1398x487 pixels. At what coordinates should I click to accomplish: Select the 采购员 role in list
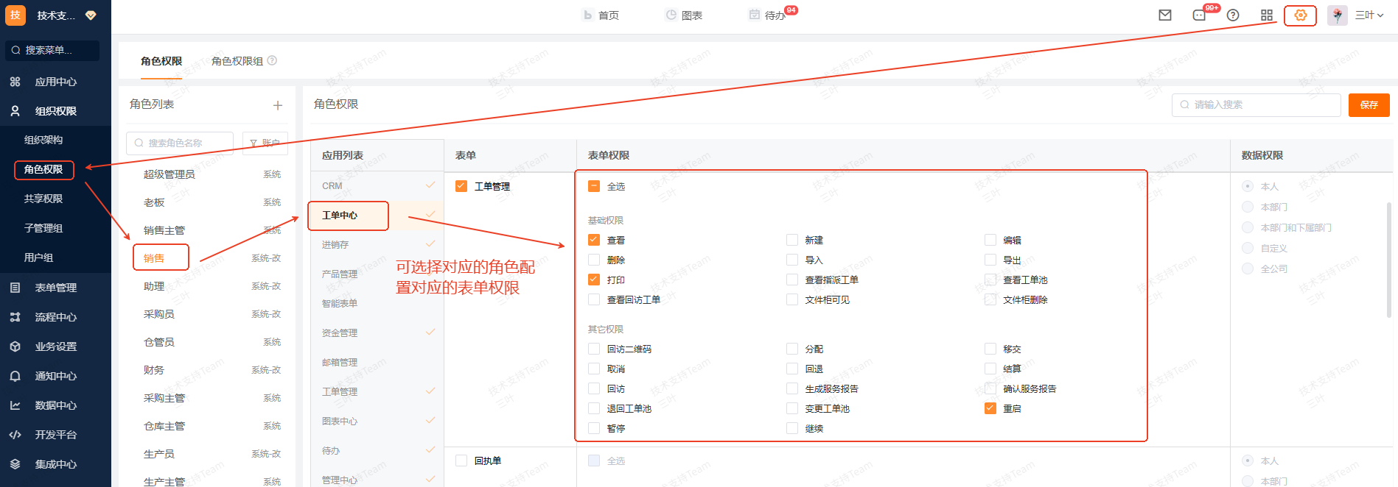tap(159, 314)
